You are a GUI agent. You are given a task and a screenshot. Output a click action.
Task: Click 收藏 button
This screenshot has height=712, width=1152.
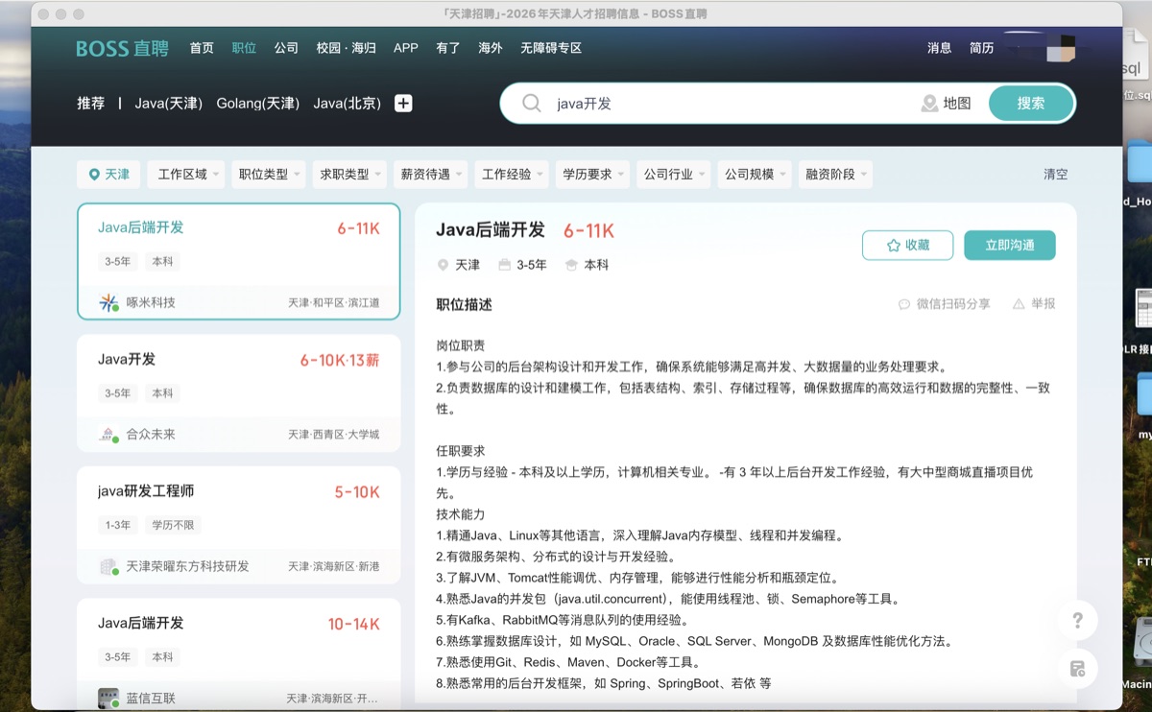[x=907, y=246]
